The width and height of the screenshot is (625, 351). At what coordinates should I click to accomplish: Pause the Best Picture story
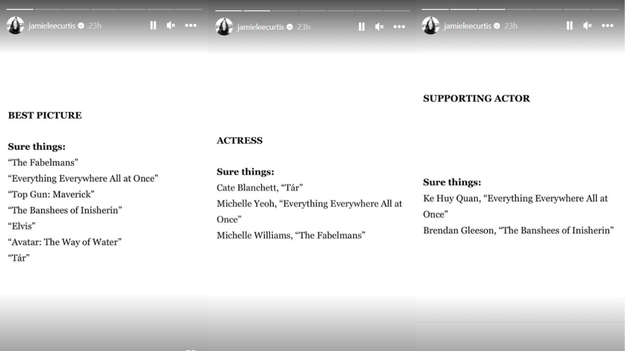pos(153,25)
